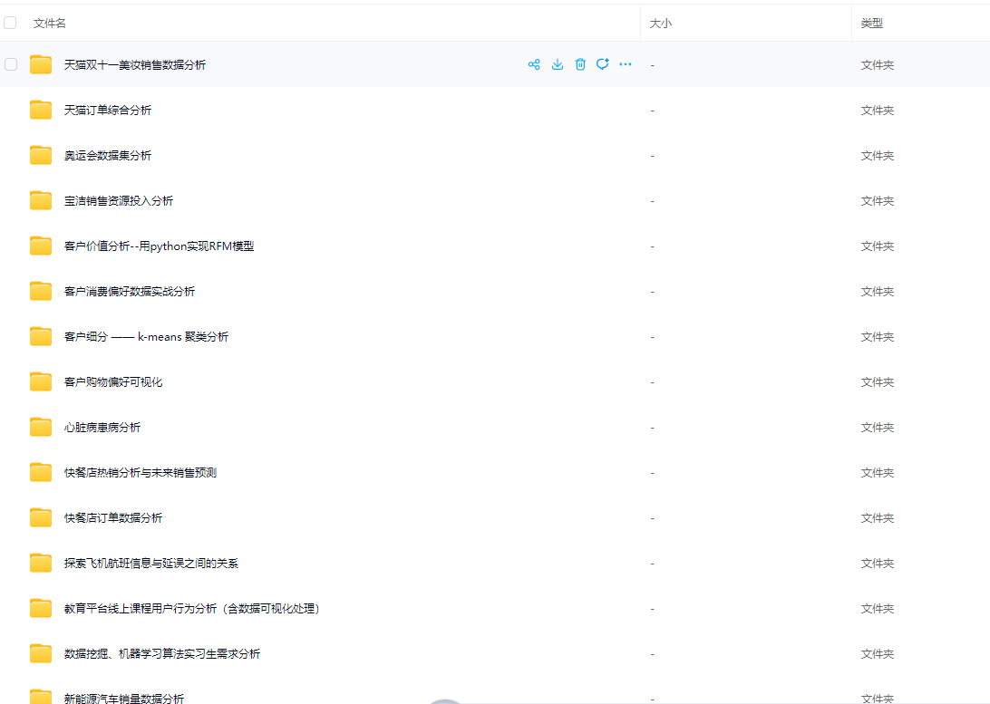
Task: Open the 客户细分 k-means 聚类分析 folder
Action: 146,336
